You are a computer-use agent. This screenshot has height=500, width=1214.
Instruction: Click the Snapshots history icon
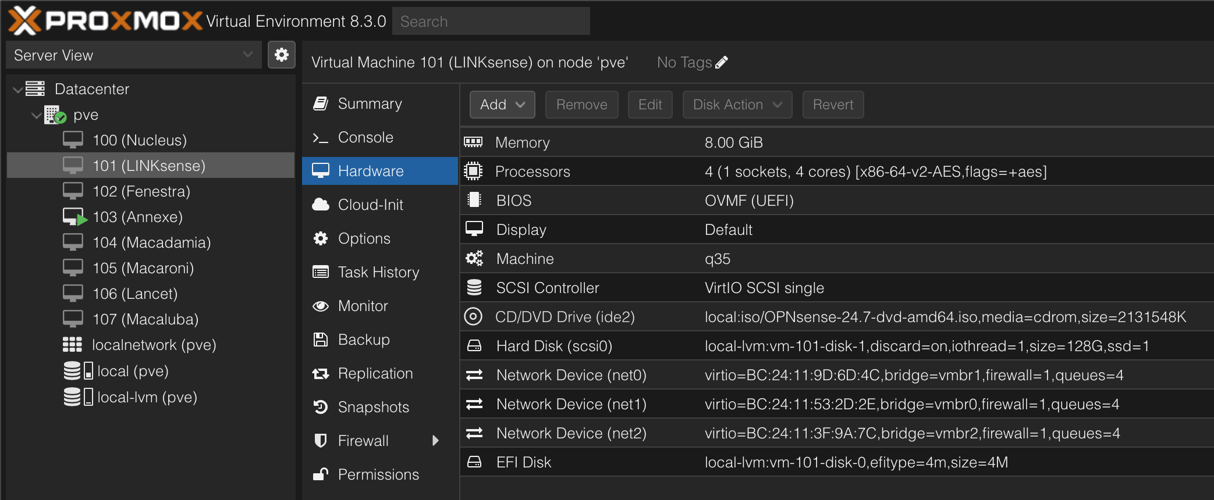(321, 407)
